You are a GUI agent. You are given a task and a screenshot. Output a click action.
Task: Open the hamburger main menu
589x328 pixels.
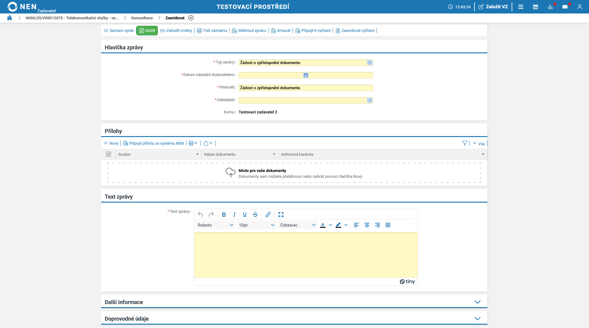(x=521, y=7)
